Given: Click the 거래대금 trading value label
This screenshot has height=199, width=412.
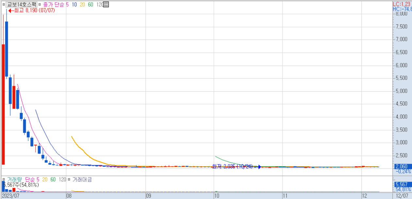Looking at the screenshot, I should (82, 179).
